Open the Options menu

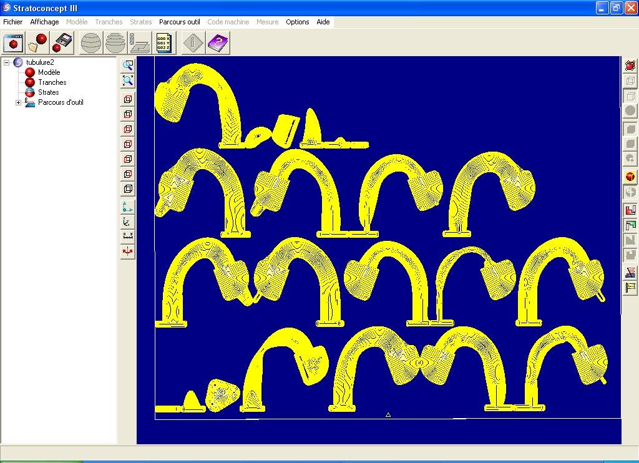click(x=298, y=22)
